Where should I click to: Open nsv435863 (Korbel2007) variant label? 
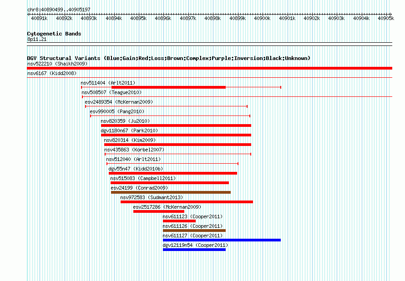coord(134,150)
